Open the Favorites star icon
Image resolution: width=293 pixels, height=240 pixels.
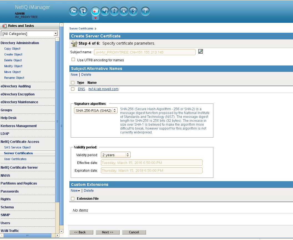(124, 11)
